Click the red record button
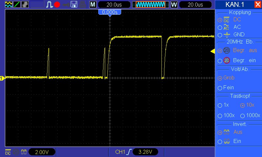This screenshot has width=262, height=157. click(x=57, y=5)
